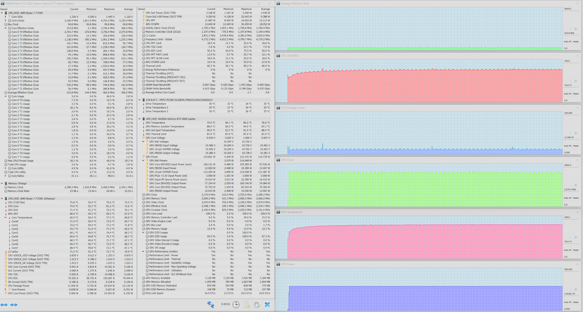Click the Sensor column header in right sensor panel
This screenshot has height=312, width=583.
point(142,9)
